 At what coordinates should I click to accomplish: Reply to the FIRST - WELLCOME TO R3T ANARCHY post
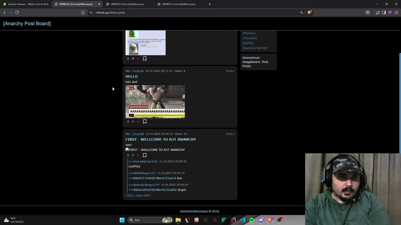230,134
